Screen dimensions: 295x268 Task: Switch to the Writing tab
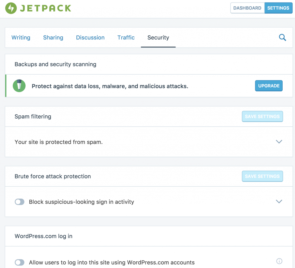(x=21, y=38)
